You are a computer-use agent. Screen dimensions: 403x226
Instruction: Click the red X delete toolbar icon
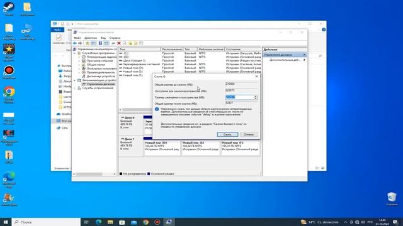point(119,43)
